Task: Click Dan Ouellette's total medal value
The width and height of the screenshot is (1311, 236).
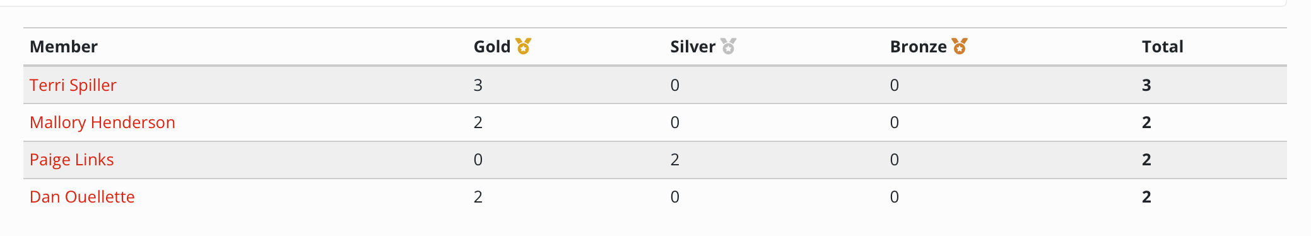Action: [x=1147, y=197]
